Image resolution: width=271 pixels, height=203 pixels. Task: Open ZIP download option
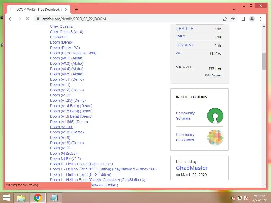[x=179, y=53]
